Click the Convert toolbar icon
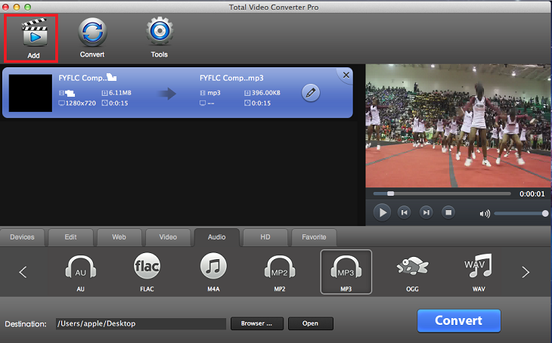Image resolution: width=552 pixels, height=343 pixels. click(x=92, y=32)
